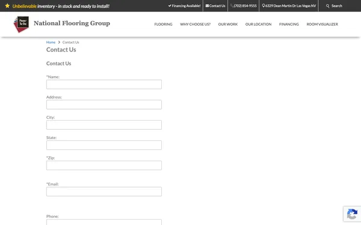Click the phone icon beside (702) 854-9555
The image size is (361, 225).
click(232, 6)
